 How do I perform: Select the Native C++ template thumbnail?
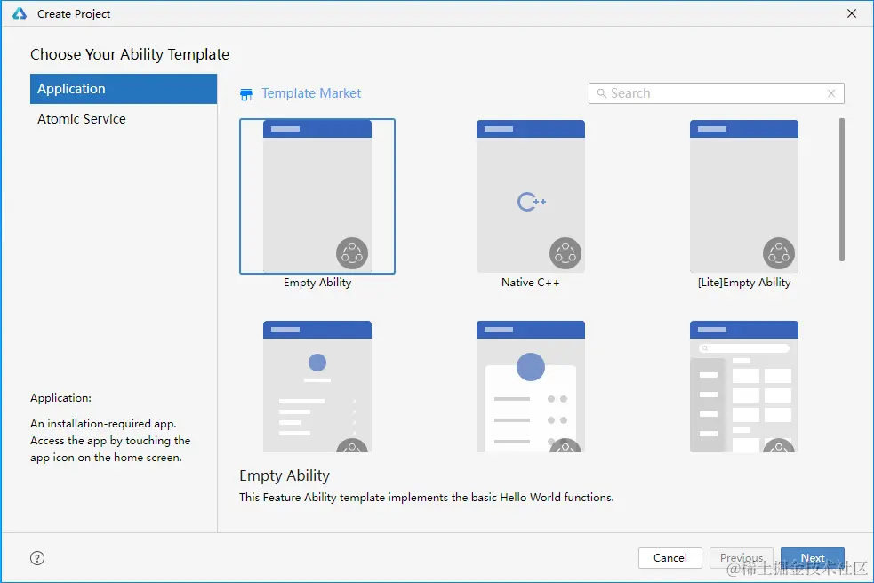point(531,196)
